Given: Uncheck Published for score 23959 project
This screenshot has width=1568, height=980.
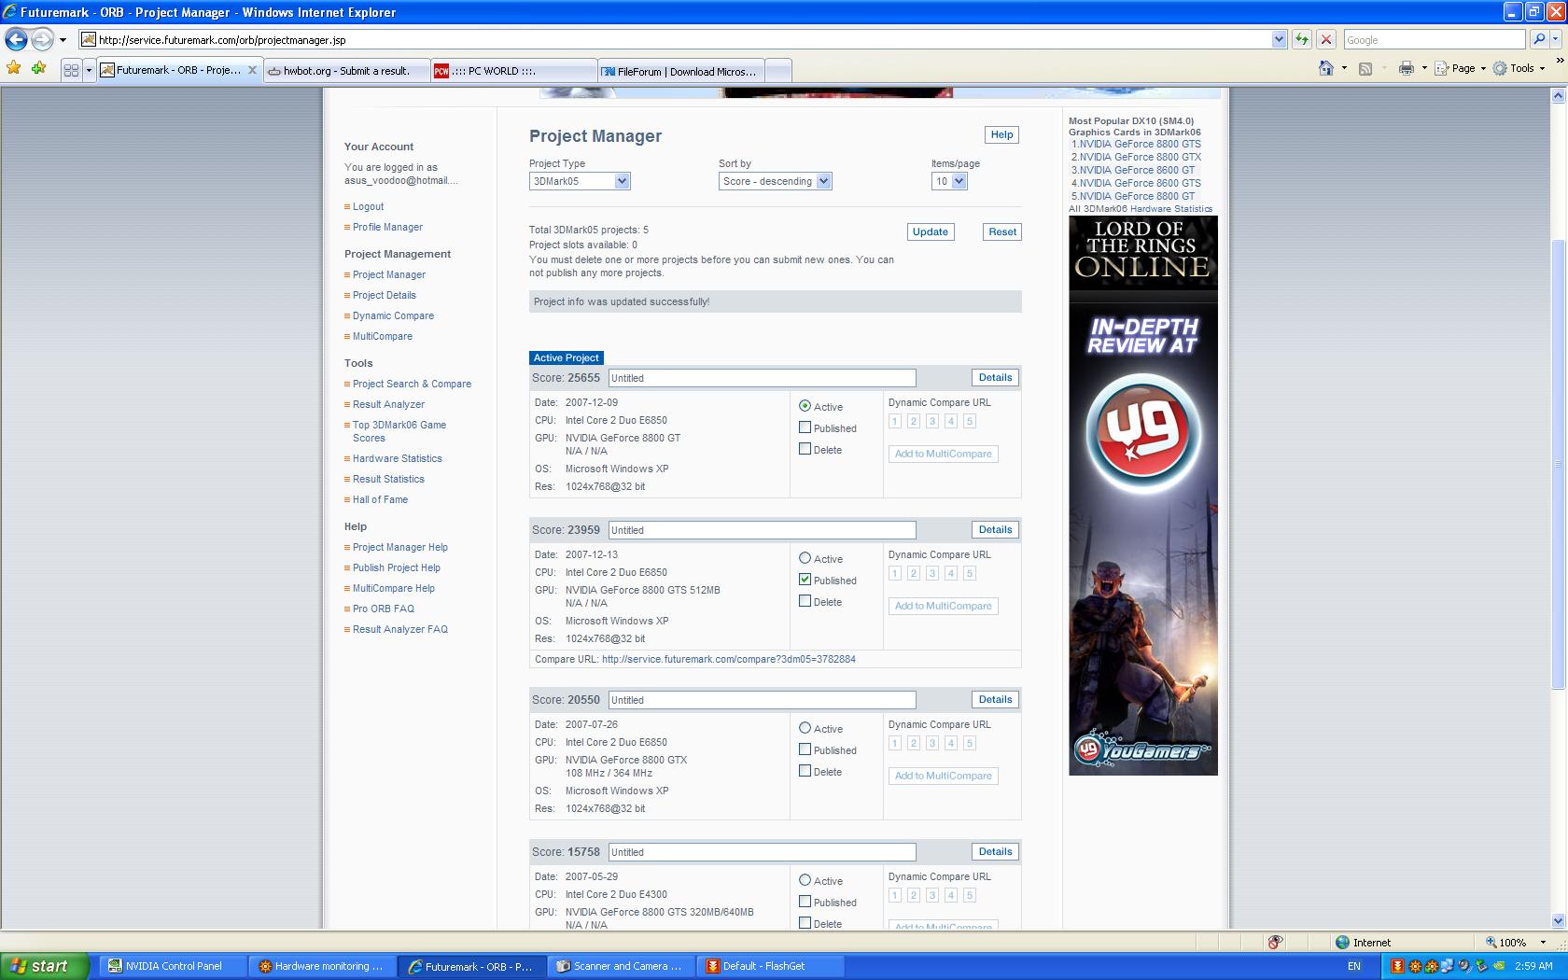Looking at the screenshot, I should click(805, 580).
